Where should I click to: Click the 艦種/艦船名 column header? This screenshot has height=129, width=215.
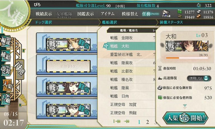[x=129, y=31]
